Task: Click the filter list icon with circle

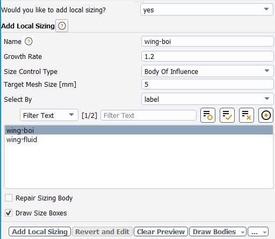Action: point(208,115)
